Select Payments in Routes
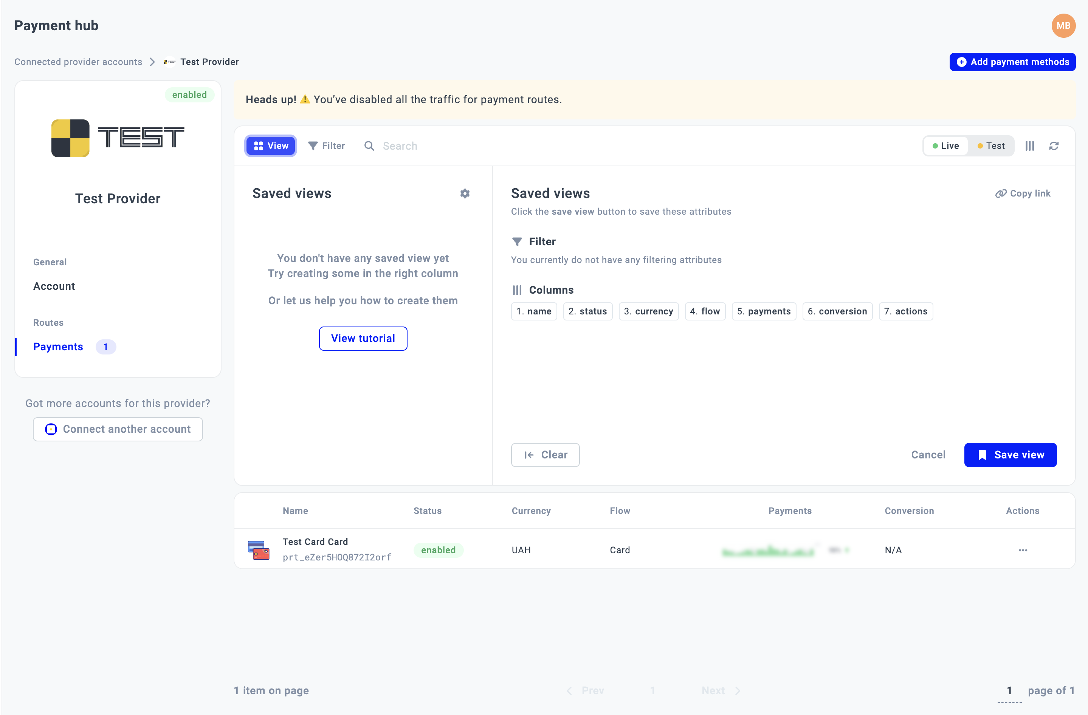1088x715 pixels. click(x=58, y=347)
